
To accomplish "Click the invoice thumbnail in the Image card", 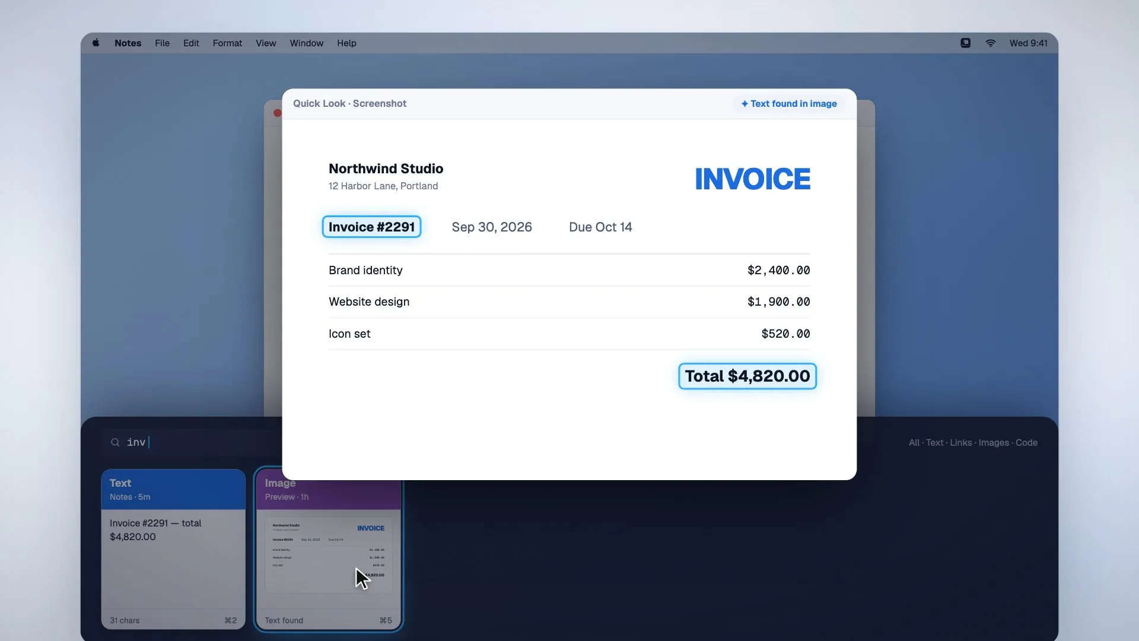I will point(328,554).
